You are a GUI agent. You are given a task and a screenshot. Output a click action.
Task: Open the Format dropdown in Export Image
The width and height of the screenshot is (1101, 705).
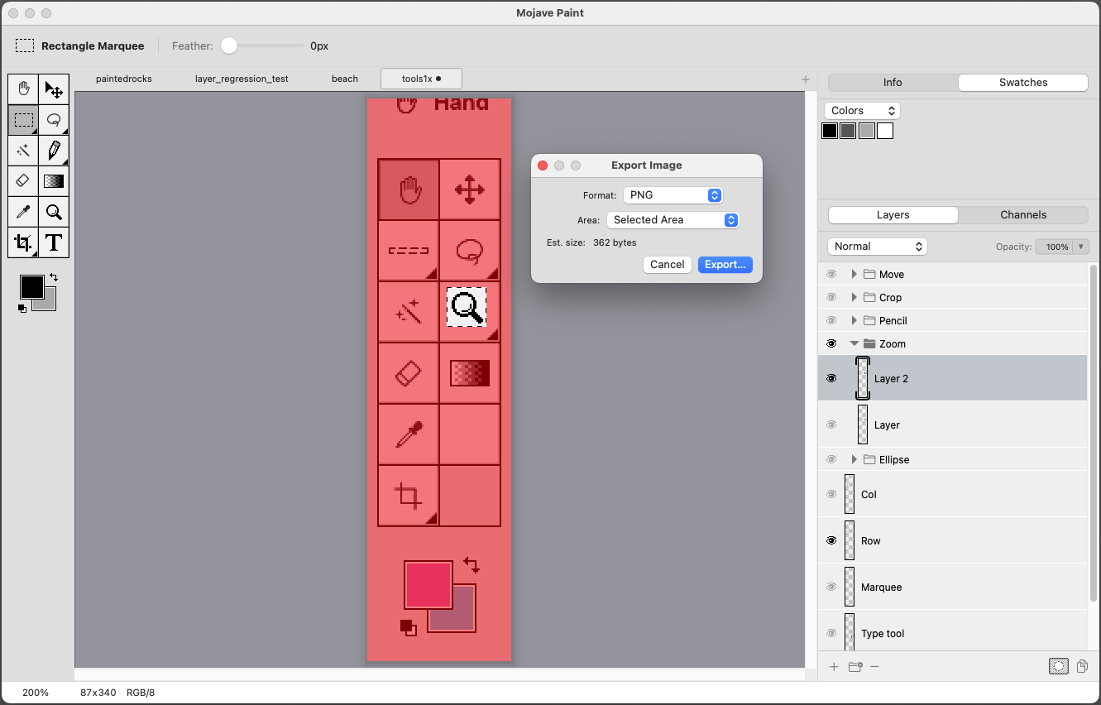click(673, 195)
